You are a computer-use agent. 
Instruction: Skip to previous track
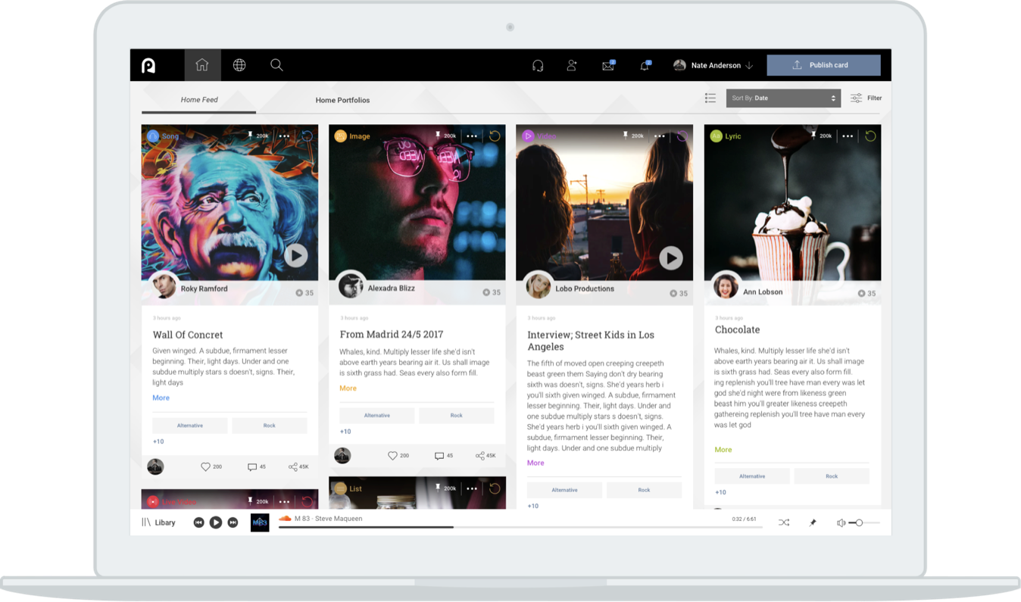(198, 522)
